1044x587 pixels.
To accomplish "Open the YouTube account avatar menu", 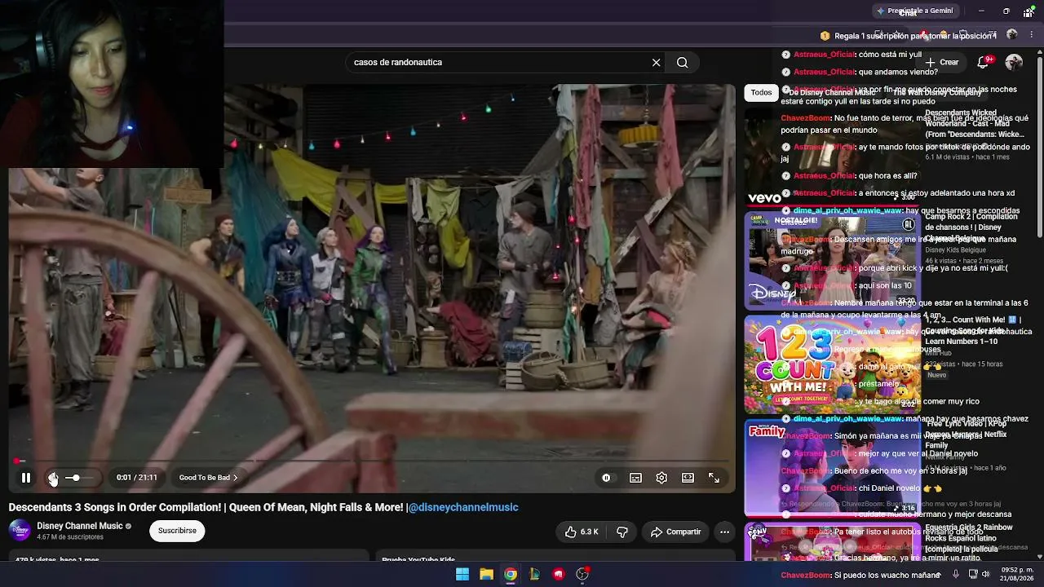I will [x=1014, y=62].
